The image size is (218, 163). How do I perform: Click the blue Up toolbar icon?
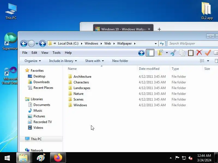(x=141, y=53)
